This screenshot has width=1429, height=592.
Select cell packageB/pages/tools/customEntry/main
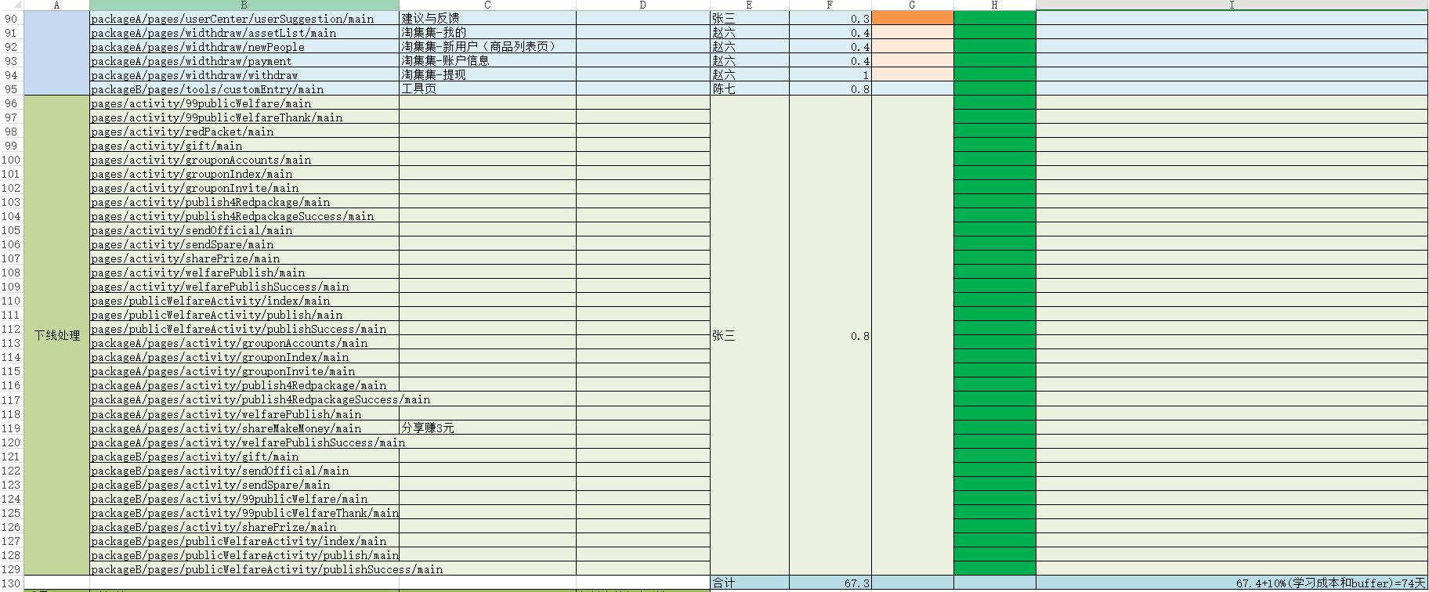click(x=244, y=88)
